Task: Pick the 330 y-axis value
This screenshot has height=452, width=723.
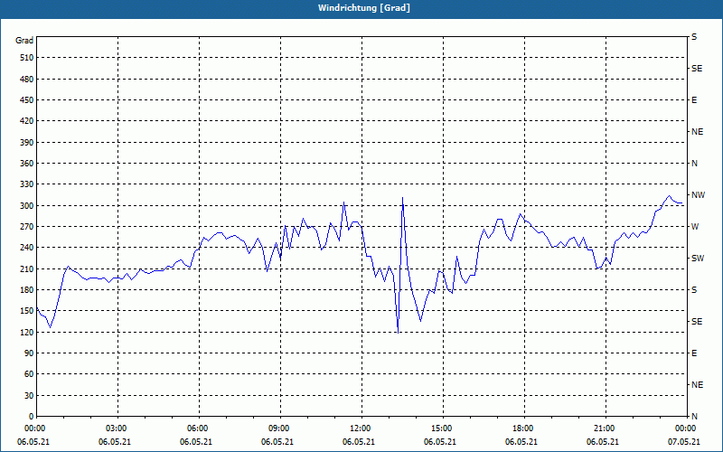Action: click(x=27, y=184)
